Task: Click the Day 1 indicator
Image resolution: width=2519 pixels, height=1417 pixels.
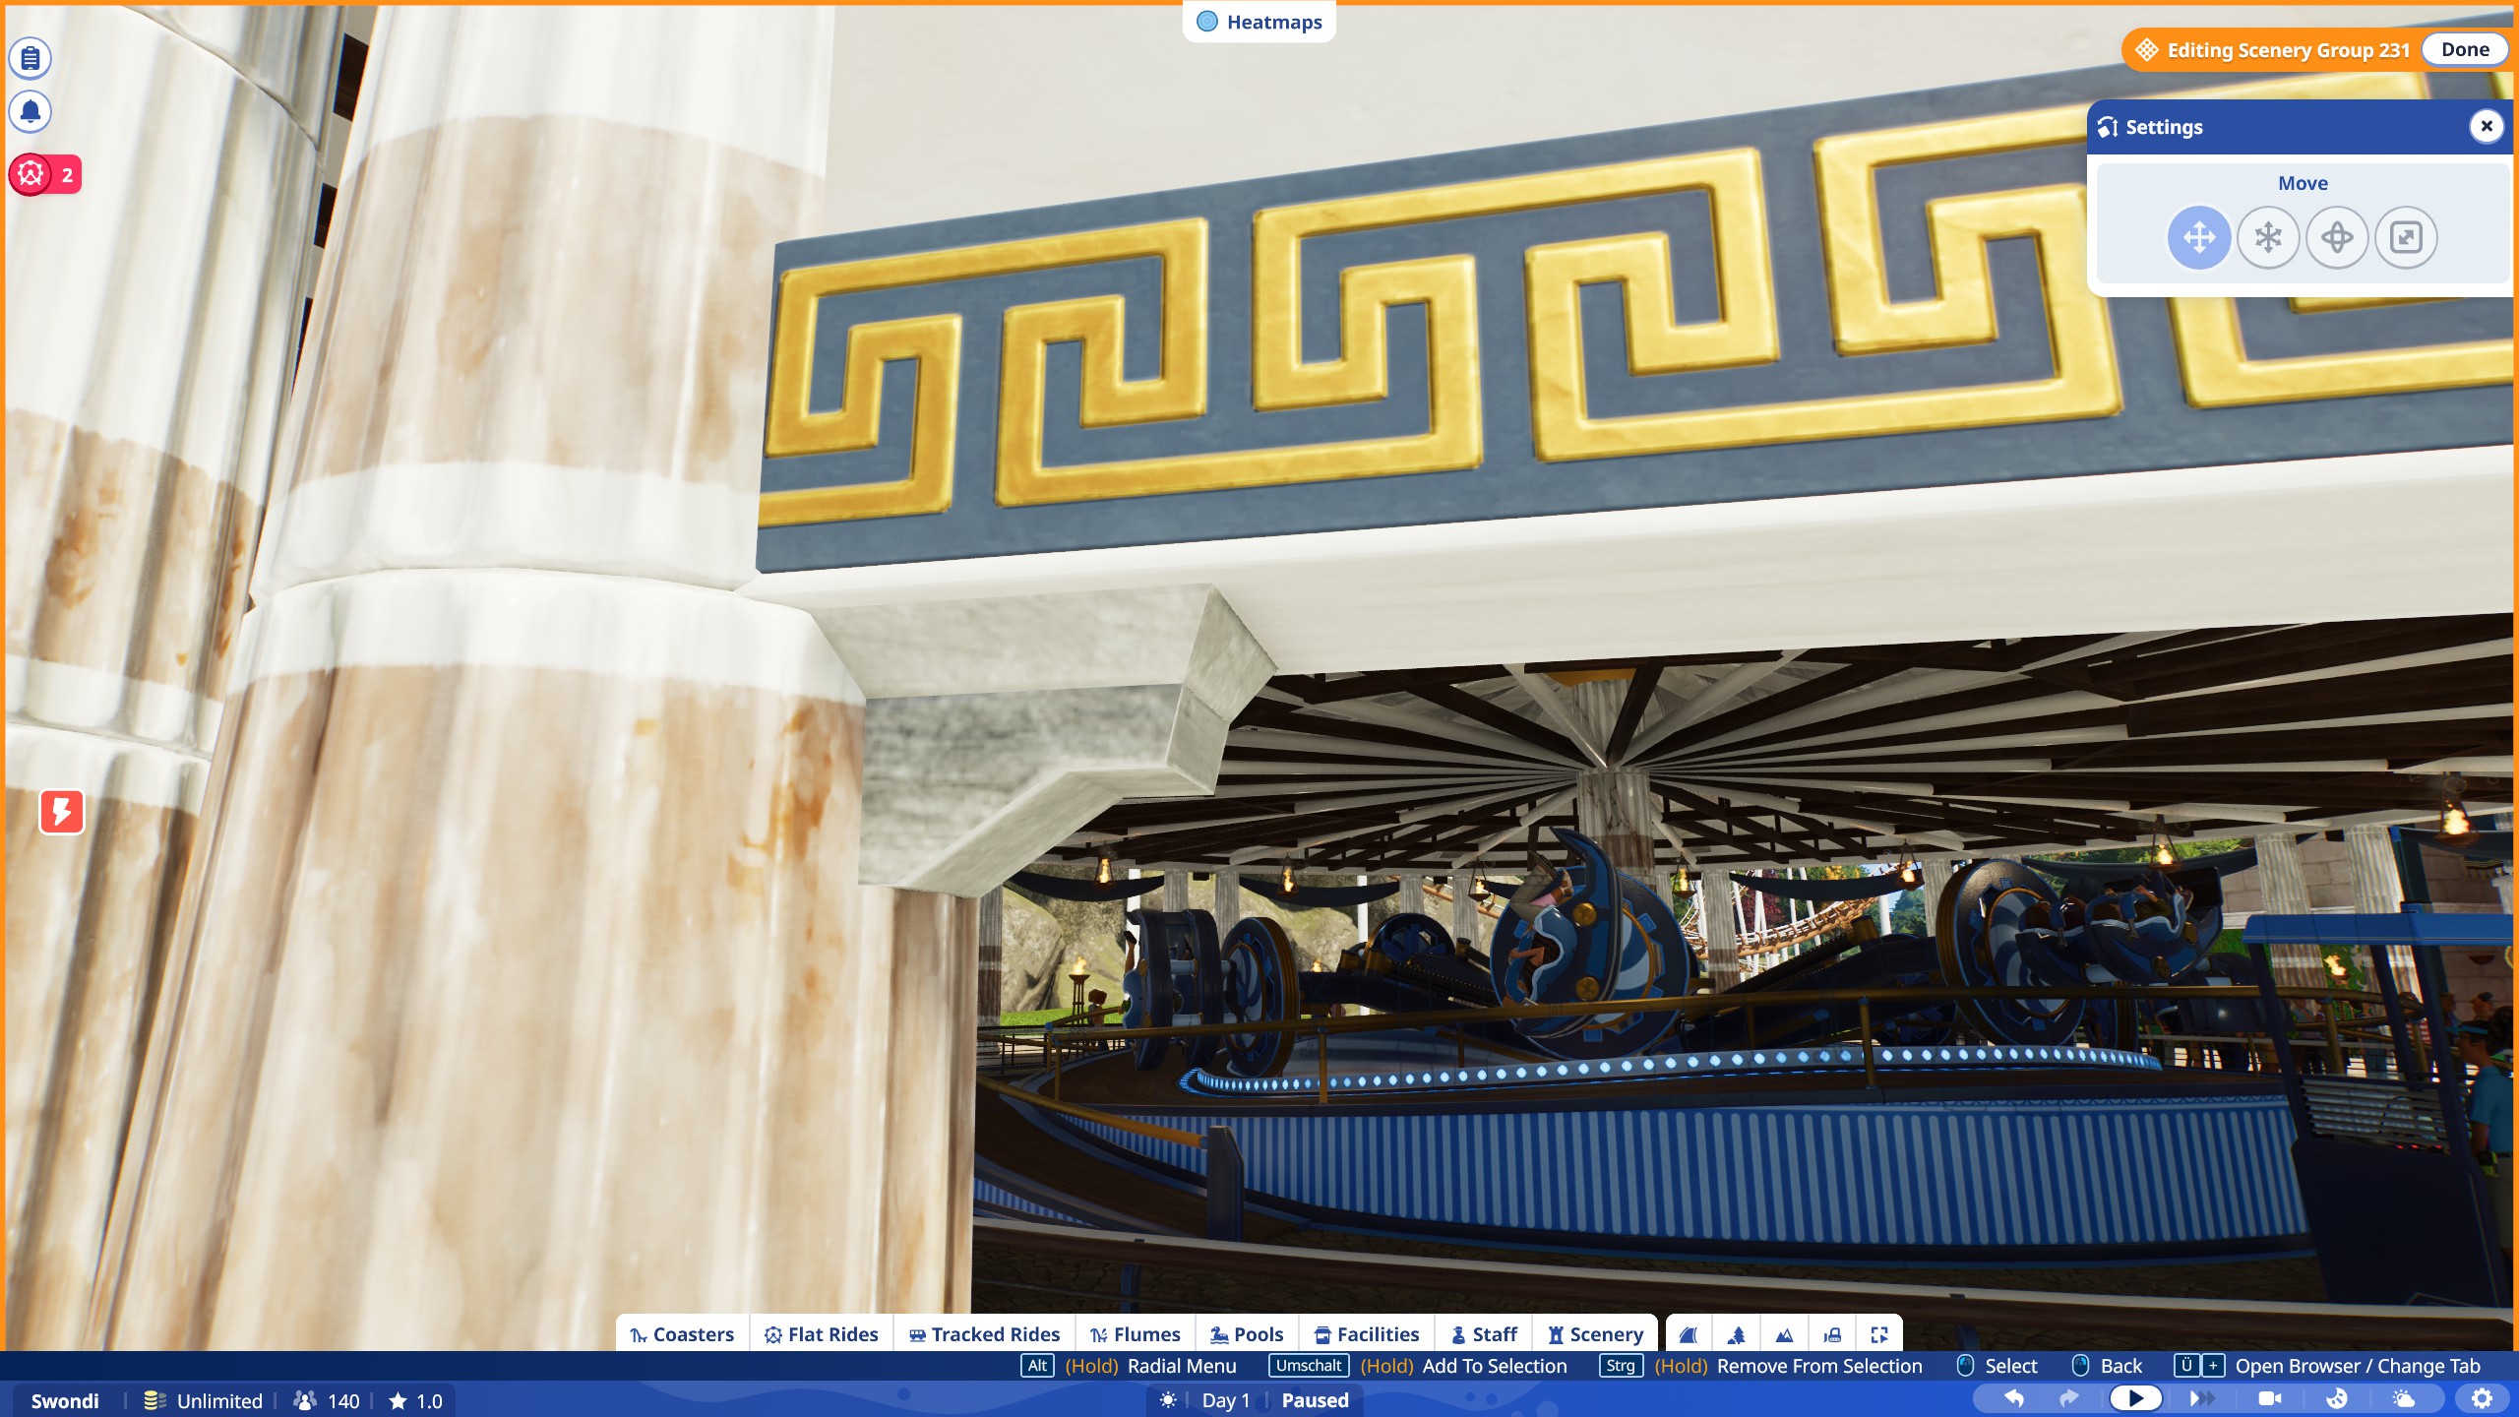Action: pos(1225,1400)
